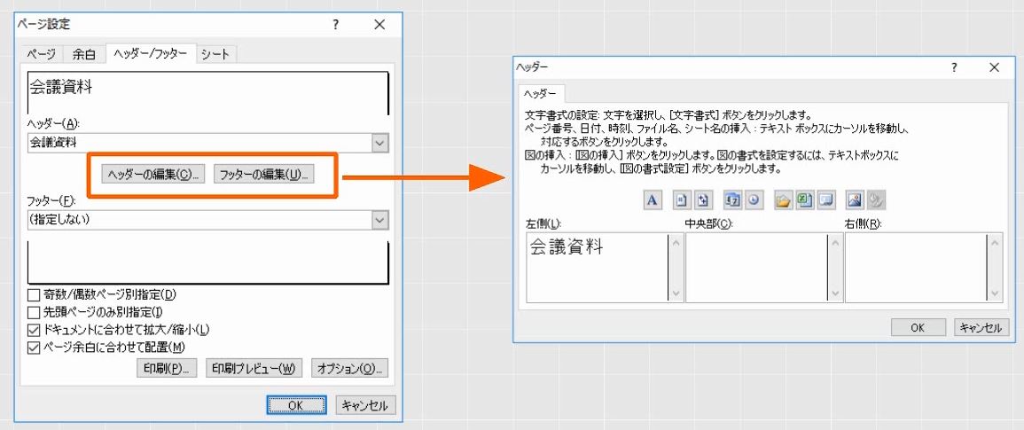The width and height of the screenshot is (1024, 430).
Task: Click help question mark in ページ設定 dialog
Action: click(x=336, y=25)
